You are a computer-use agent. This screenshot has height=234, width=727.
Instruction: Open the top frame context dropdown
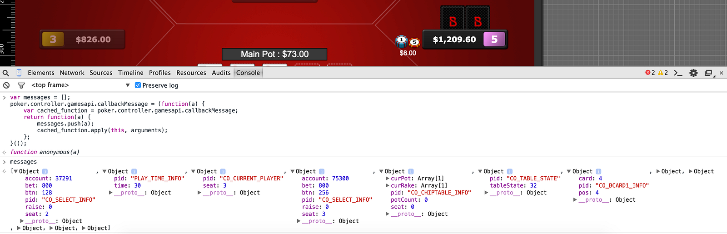[80, 85]
